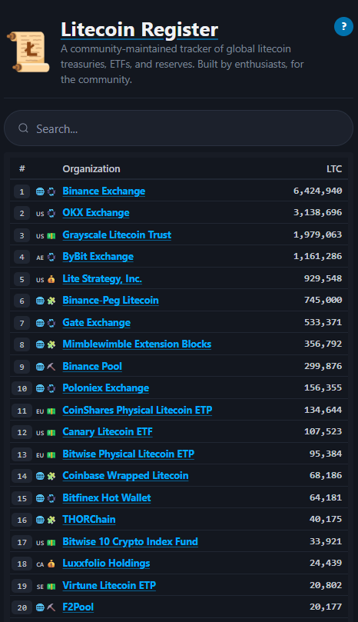Click globe icon in Binance Exchange row
The image size is (358, 622).
pos(40,191)
